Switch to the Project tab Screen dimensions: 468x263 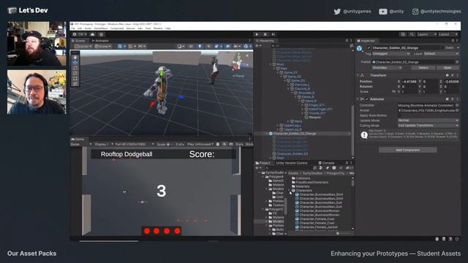coord(263,163)
